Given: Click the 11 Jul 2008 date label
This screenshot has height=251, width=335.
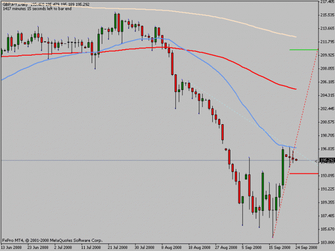Looking at the screenshot, I should click(x=91, y=247).
